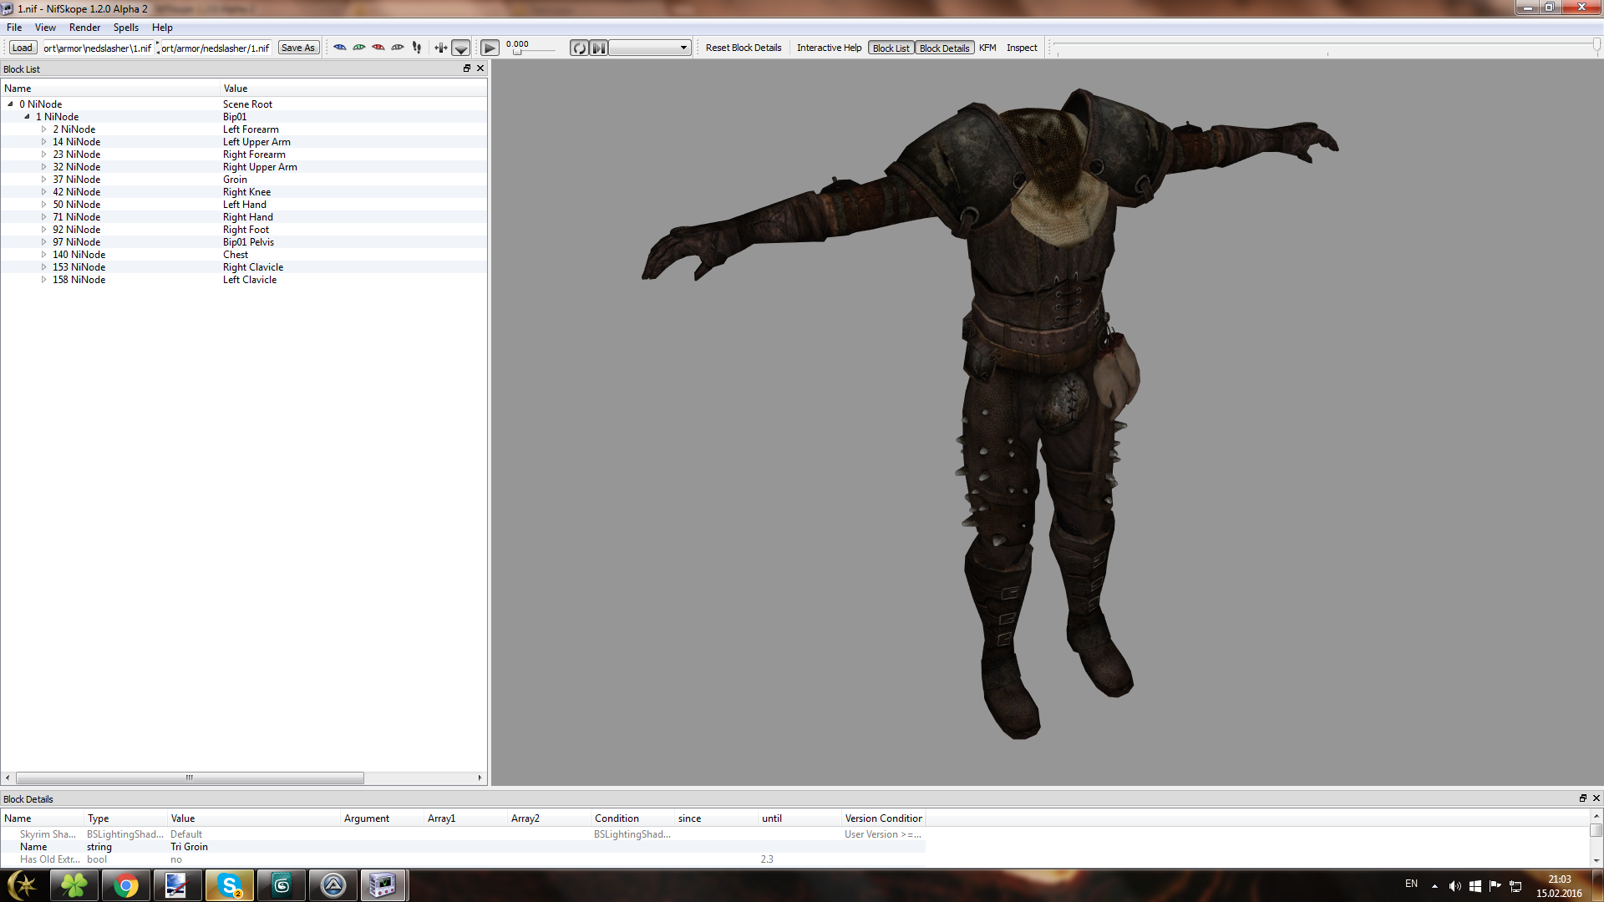1604x902 pixels.
Task: Toggle animation loop button
Action: click(x=579, y=48)
